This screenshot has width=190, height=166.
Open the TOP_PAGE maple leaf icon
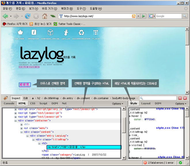pos(20,32)
